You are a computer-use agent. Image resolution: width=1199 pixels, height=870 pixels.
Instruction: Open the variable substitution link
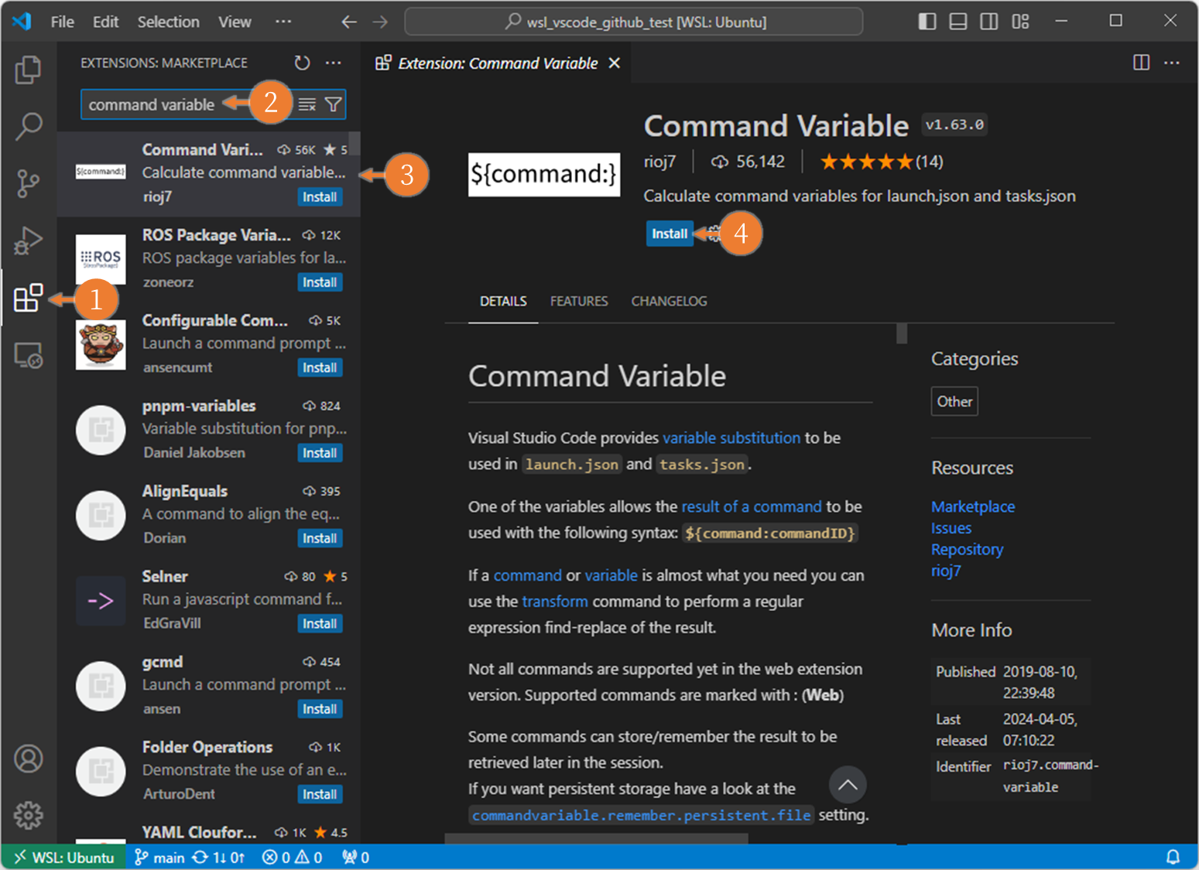click(731, 438)
